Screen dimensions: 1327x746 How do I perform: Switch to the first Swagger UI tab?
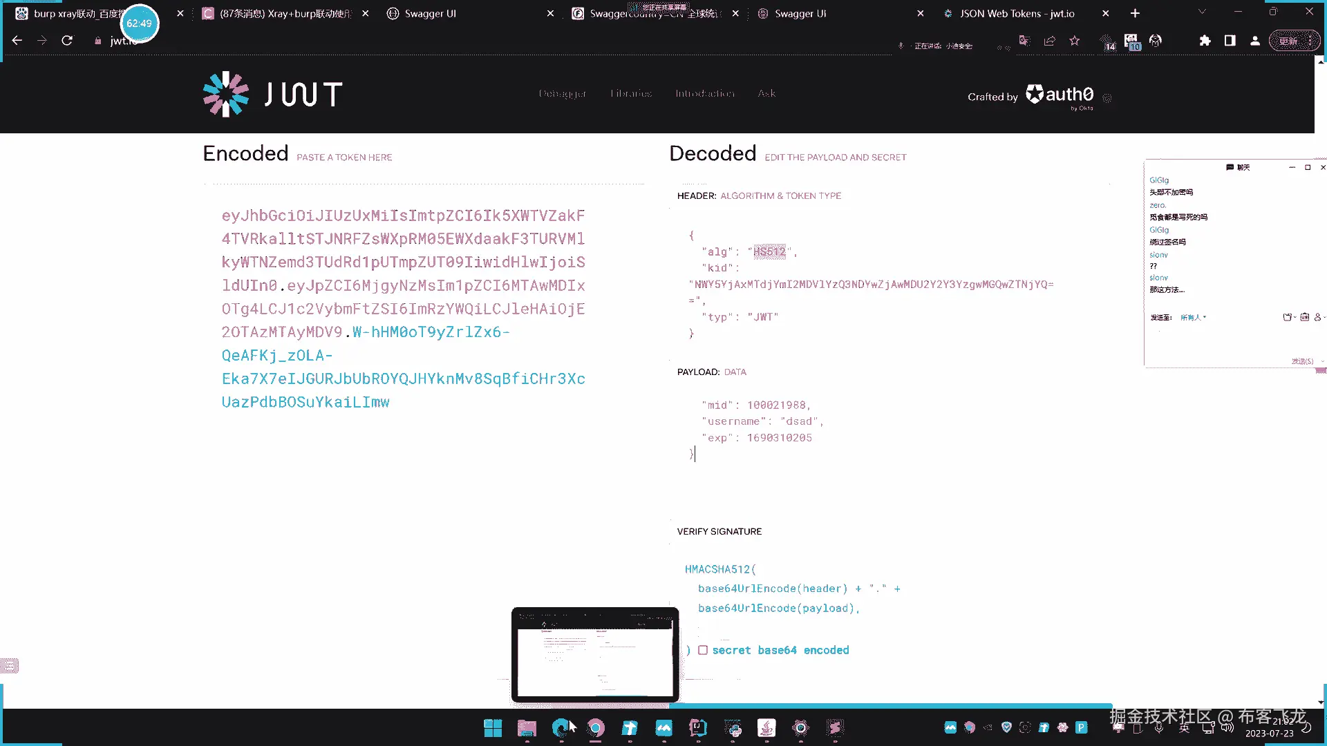[430, 13]
